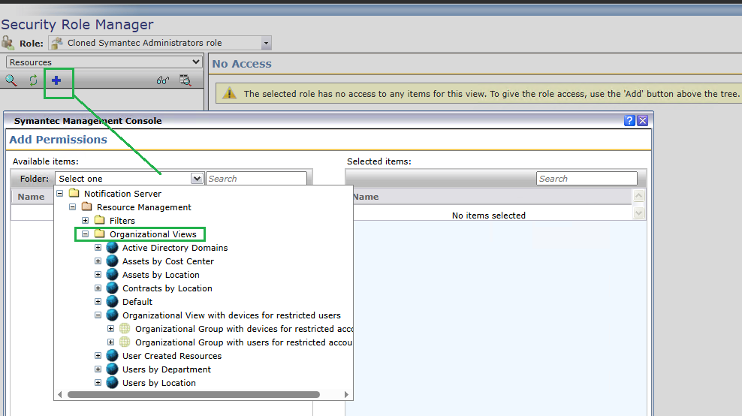The image size is (742, 416).
Task: Select Assets by Cost Center item
Action: pyautogui.click(x=168, y=261)
